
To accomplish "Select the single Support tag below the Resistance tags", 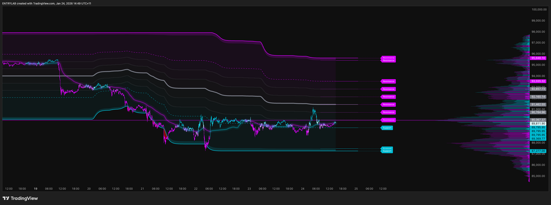I will 387,128.
